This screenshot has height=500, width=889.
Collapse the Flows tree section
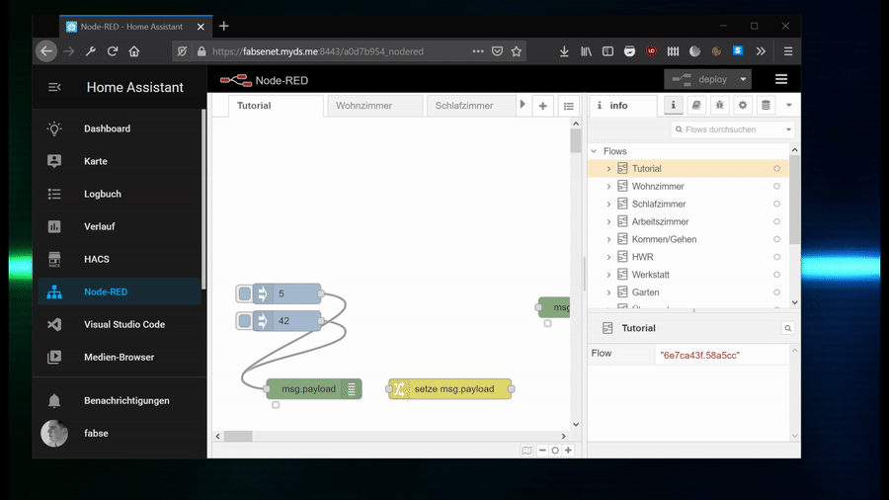pos(595,151)
